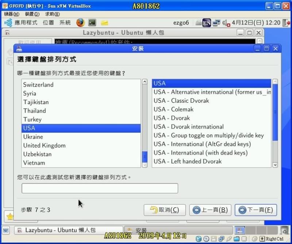Click 取消(C) cancel button
This screenshot has height=244, width=292.
[165, 210]
